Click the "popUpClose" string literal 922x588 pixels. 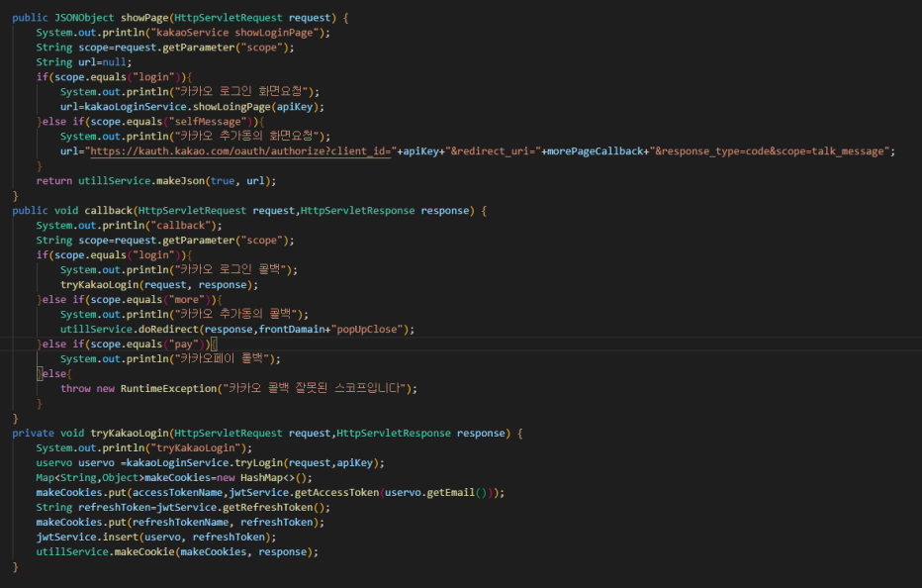pos(367,330)
